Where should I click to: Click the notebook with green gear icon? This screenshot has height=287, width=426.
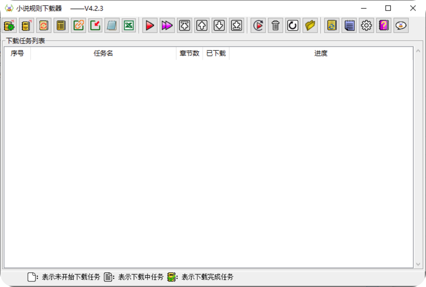tap(9, 26)
